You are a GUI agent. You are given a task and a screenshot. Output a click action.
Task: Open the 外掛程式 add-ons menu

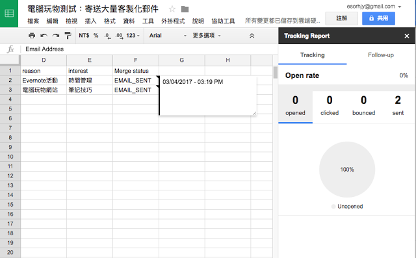tap(173, 21)
